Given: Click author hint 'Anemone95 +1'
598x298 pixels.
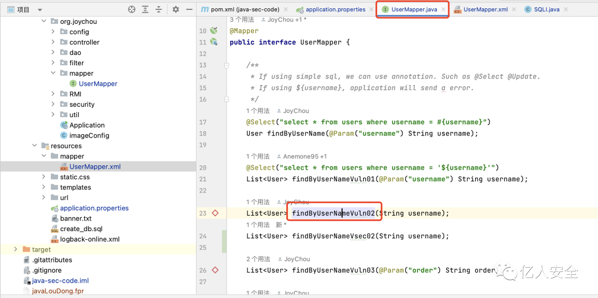Looking at the screenshot, I should (302, 156).
